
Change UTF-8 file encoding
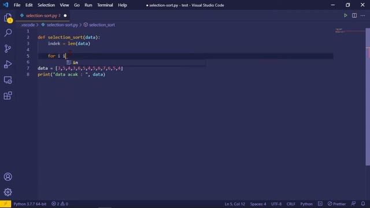point(276,204)
